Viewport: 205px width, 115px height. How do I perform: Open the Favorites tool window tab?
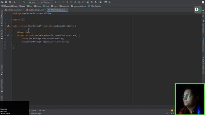[2, 70]
